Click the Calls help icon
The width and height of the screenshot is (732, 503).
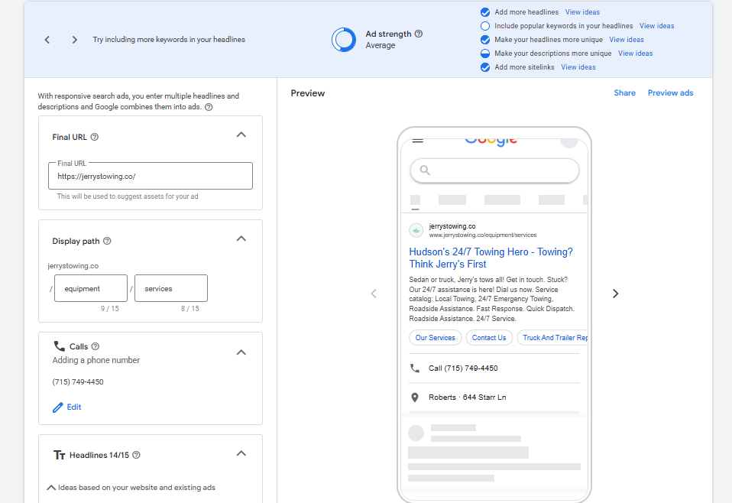96,346
